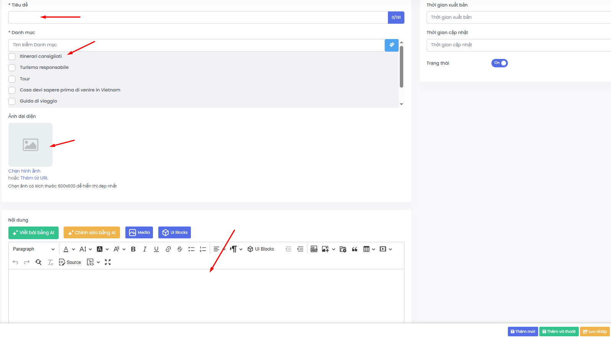The image size is (611, 339).
Task: Toggle bold formatting in editor
Action: 133,249
